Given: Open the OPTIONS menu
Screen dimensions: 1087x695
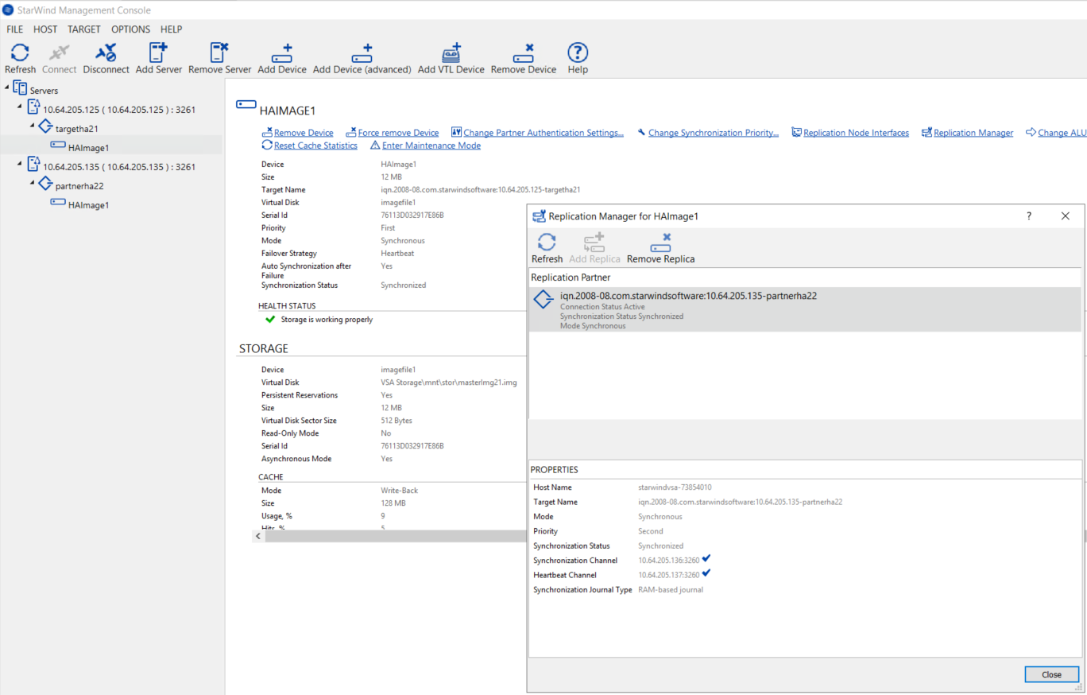Looking at the screenshot, I should tap(130, 29).
